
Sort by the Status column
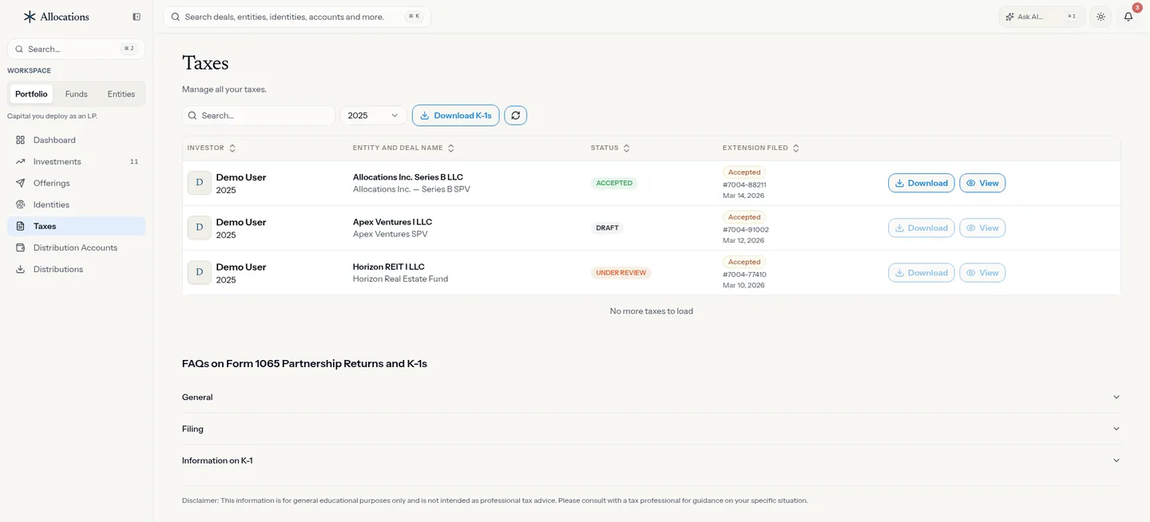tap(611, 148)
